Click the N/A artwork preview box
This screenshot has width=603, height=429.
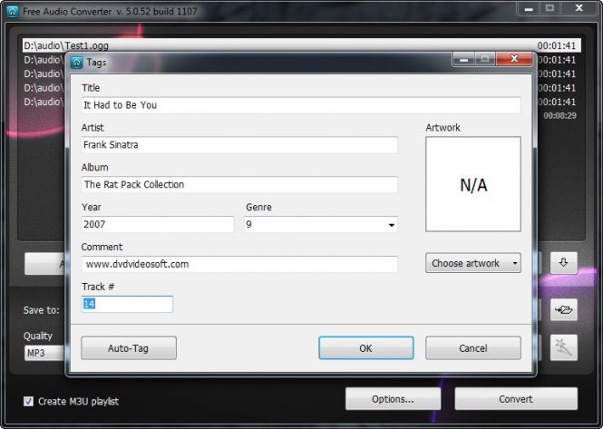pos(473,184)
